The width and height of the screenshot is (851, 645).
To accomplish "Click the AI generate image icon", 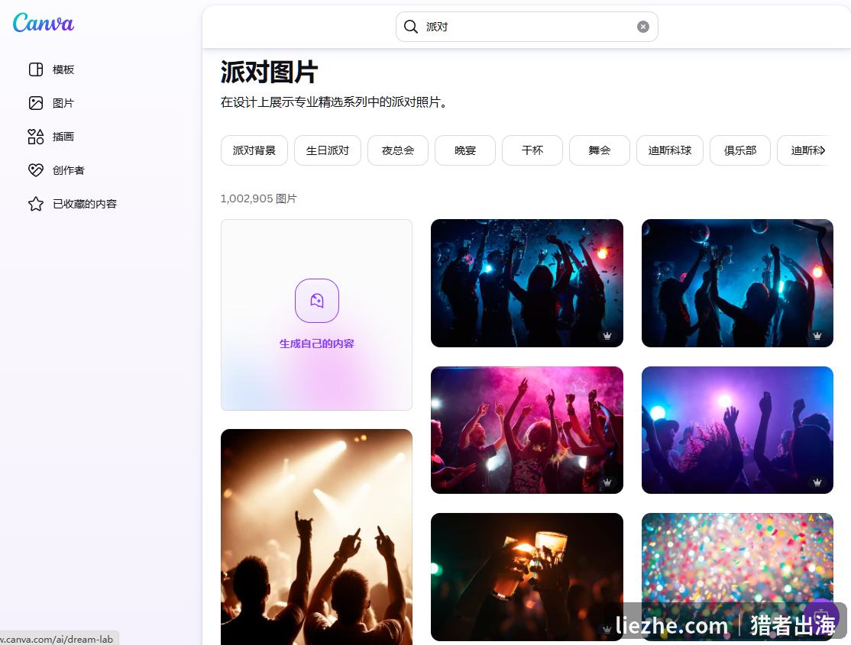I will click(317, 301).
